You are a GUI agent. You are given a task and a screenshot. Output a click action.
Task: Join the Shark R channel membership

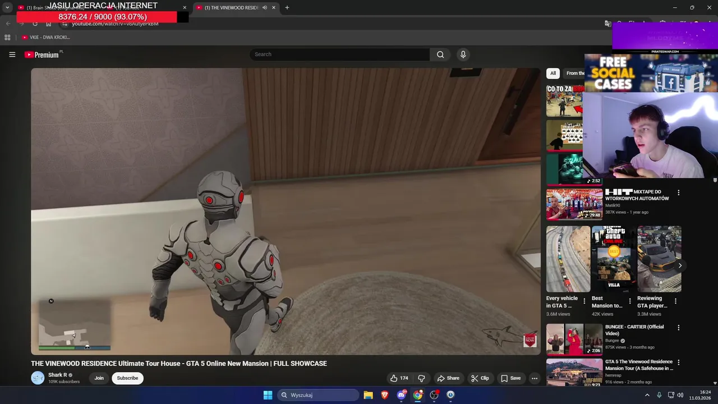(x=99, y=378)
